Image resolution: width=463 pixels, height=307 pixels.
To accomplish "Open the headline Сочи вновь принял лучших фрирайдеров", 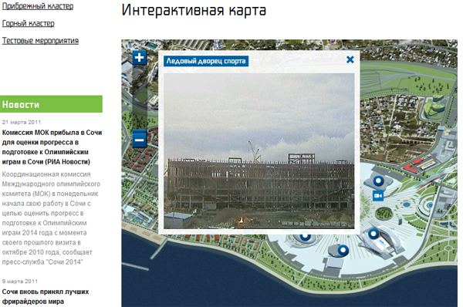I will tap(46, 296).
